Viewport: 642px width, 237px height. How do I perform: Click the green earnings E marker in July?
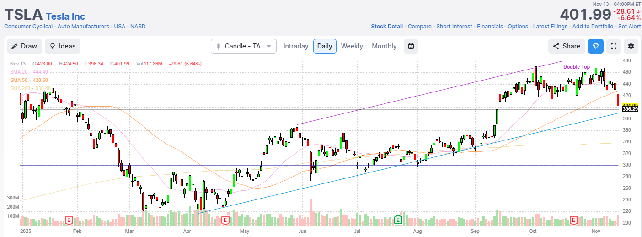click(398, 221)
